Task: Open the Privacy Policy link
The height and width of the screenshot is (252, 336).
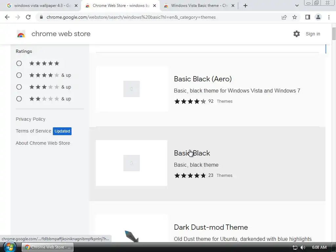Action: [31, 119]
